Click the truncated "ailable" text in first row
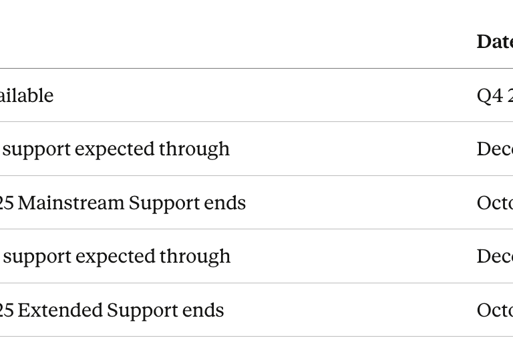 (x=27, y=95)
